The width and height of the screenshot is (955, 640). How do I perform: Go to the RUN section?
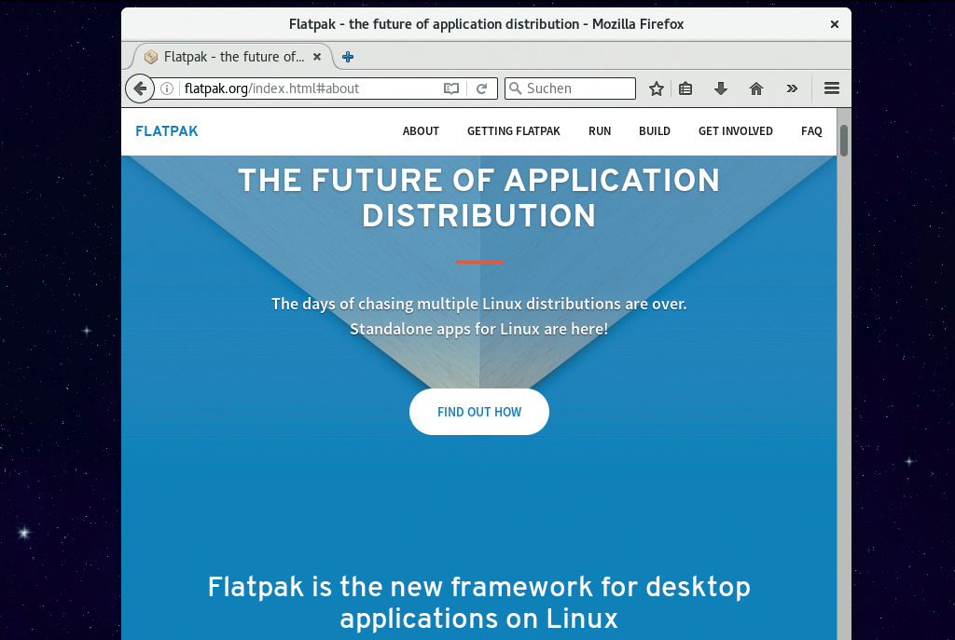600,131
